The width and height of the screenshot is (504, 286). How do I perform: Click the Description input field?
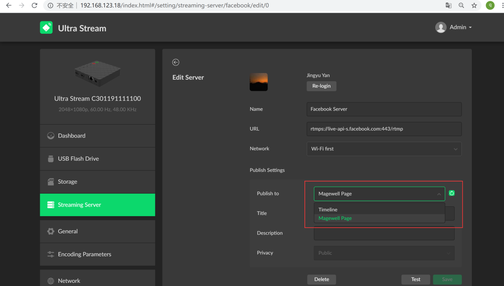(x=384, y=233)
